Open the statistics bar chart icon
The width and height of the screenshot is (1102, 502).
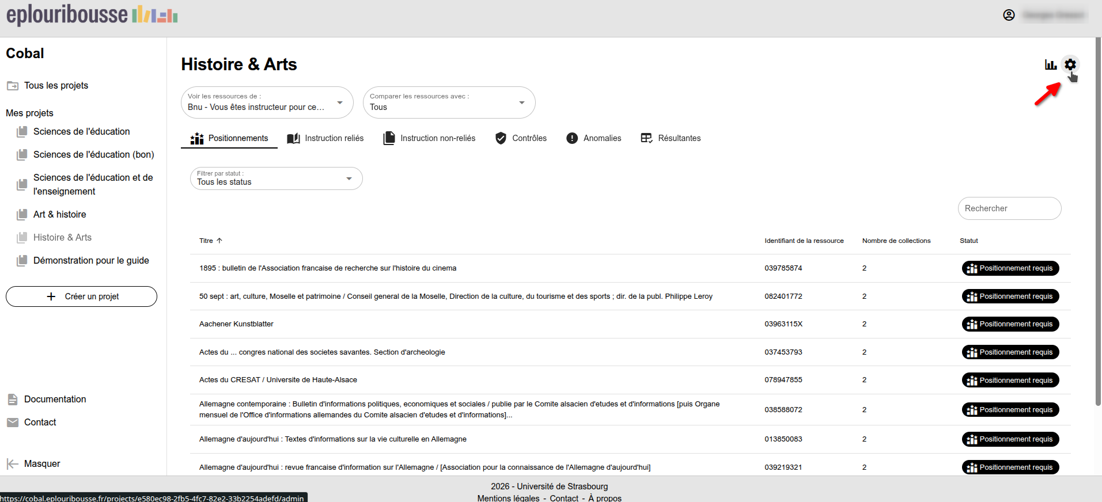click(1051, 64)
